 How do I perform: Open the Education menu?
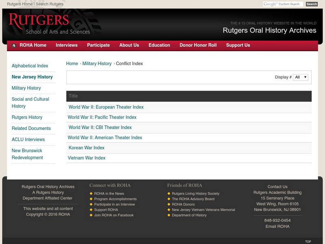click(159, 45)
